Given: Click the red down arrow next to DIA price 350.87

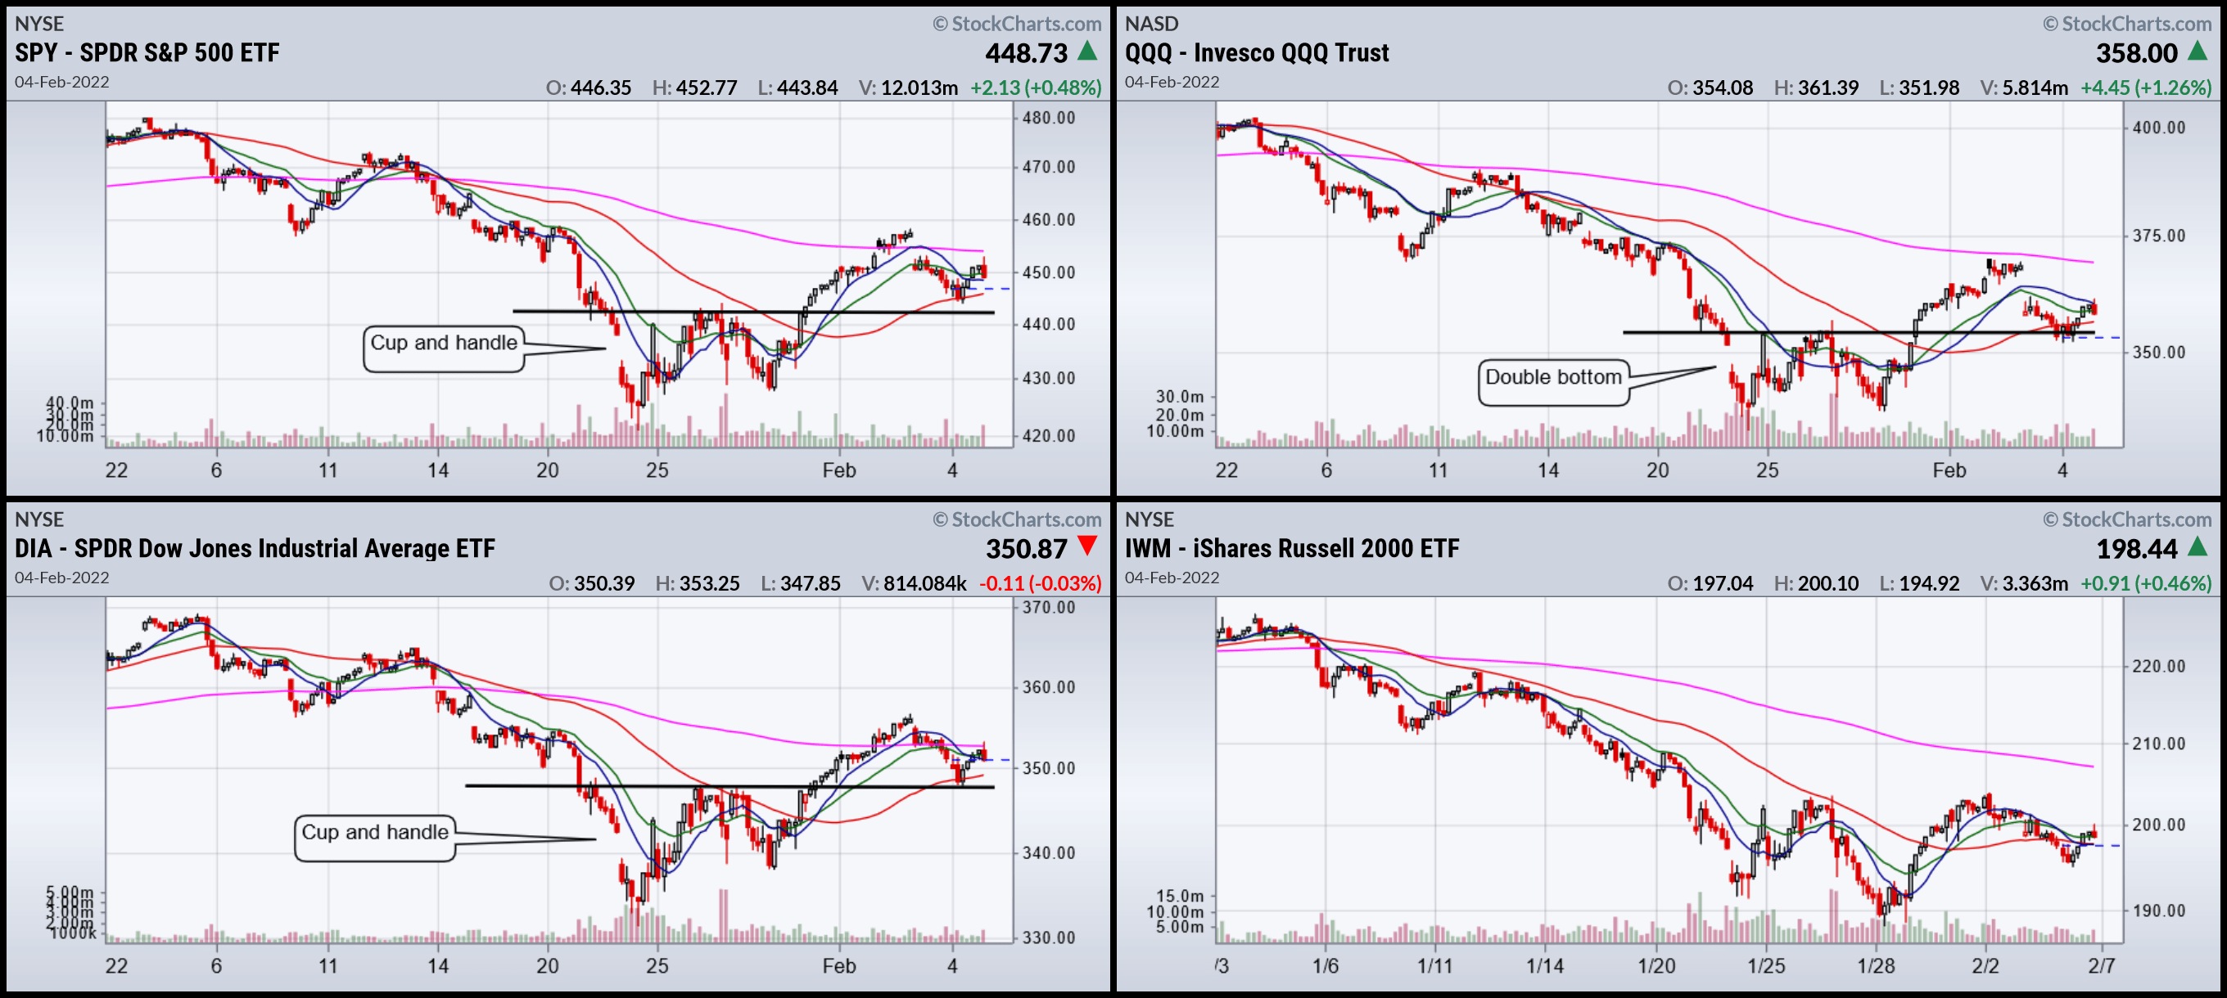Looking at the screenshot, I should click(1088, 546).
